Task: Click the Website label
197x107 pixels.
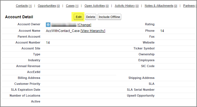Action: [x=149, y=42]
